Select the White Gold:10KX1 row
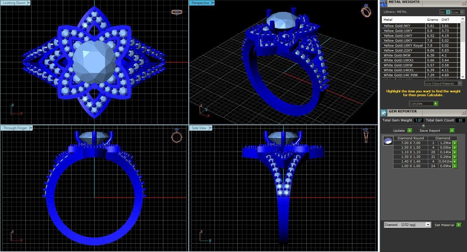The height and width of the screenshot is (252, 467). click(421, 60)
